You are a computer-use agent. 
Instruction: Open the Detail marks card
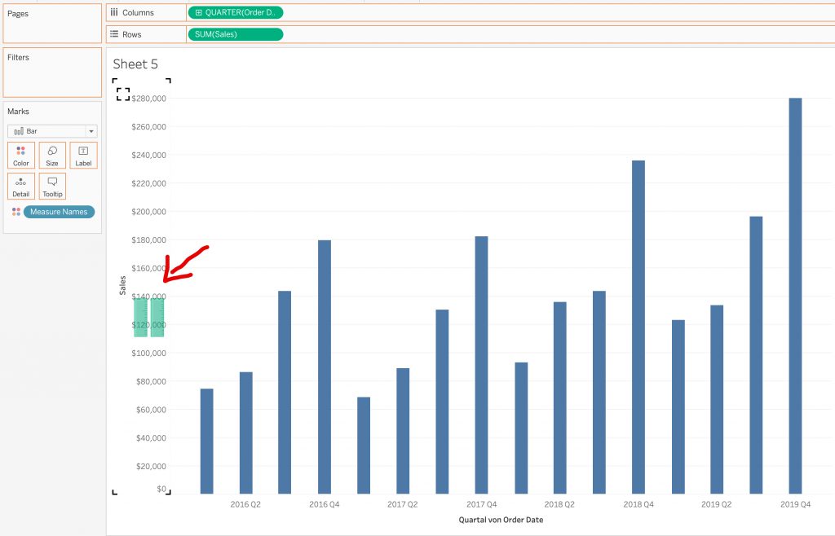tap(21, 186)
